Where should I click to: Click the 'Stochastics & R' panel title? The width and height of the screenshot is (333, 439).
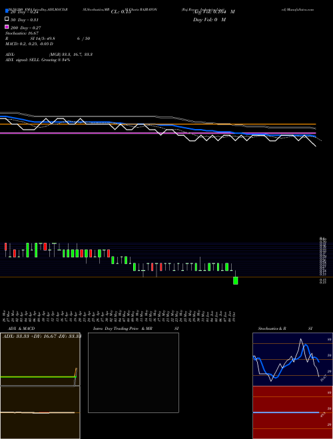272,329
